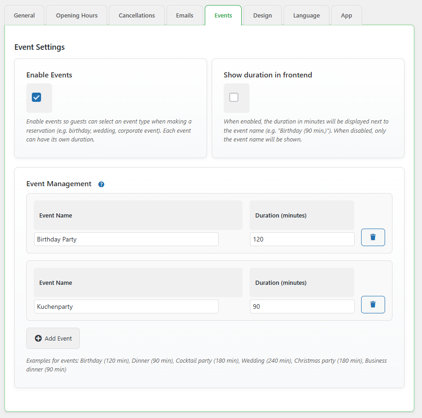Click the plus icon on Add Event
The height and width of the screenshot is (418, 422).
[x=38, y=338]
